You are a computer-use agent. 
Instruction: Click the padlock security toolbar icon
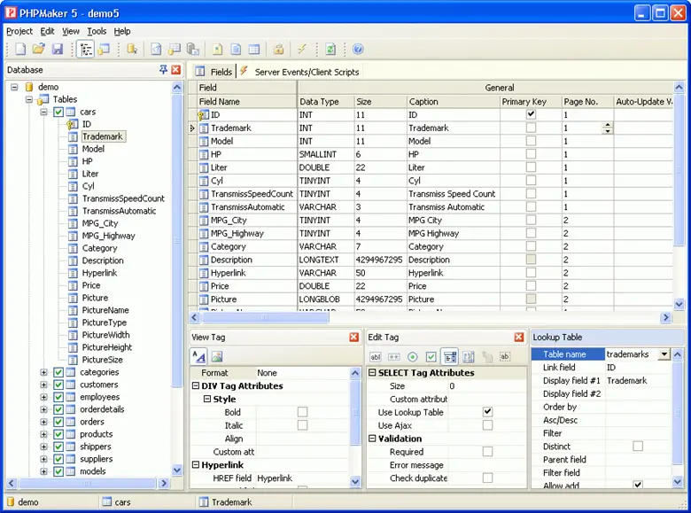pyautogui.click(x=278, y=50)
